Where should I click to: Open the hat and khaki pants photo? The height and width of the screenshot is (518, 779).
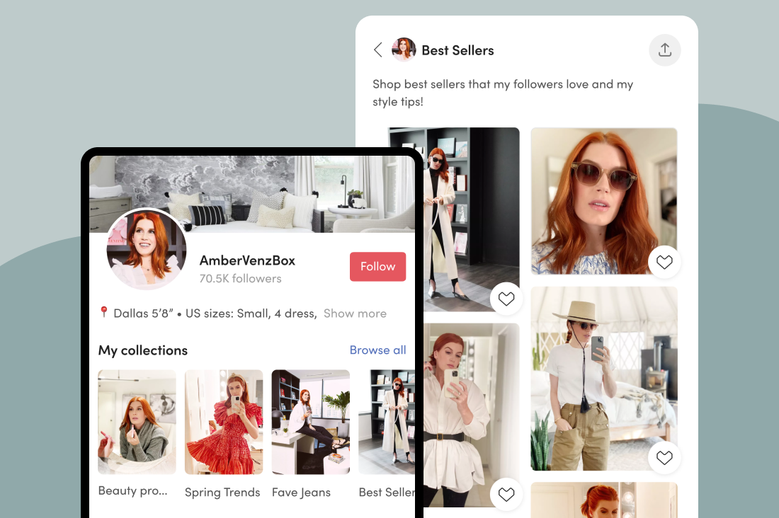click(x=604, y=379)
